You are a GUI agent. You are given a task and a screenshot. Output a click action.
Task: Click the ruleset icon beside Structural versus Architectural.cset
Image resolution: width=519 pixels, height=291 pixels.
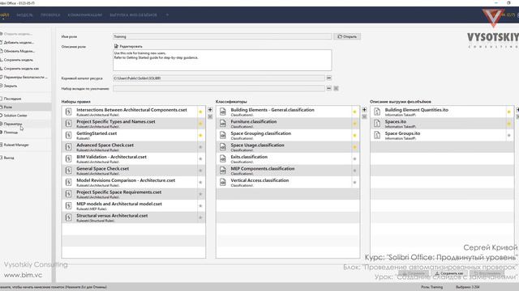(68, 217)
